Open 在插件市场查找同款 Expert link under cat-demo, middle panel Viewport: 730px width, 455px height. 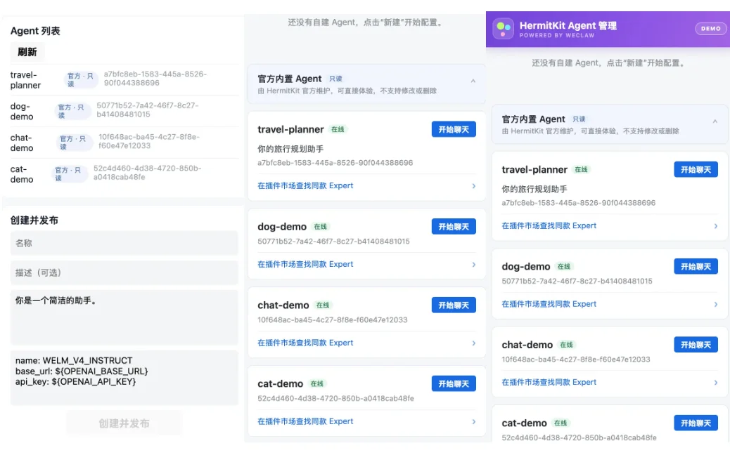point(305,421)
